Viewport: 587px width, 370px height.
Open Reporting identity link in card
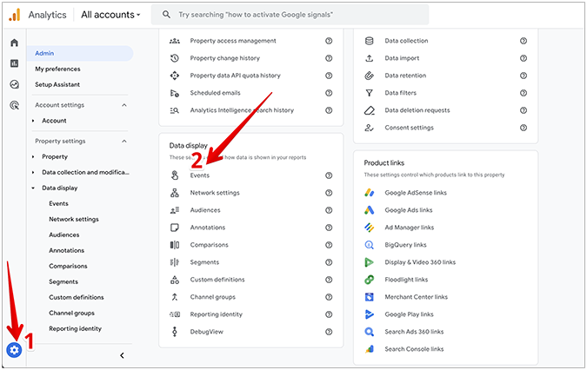pyautogui.click(x=217, y=314)
